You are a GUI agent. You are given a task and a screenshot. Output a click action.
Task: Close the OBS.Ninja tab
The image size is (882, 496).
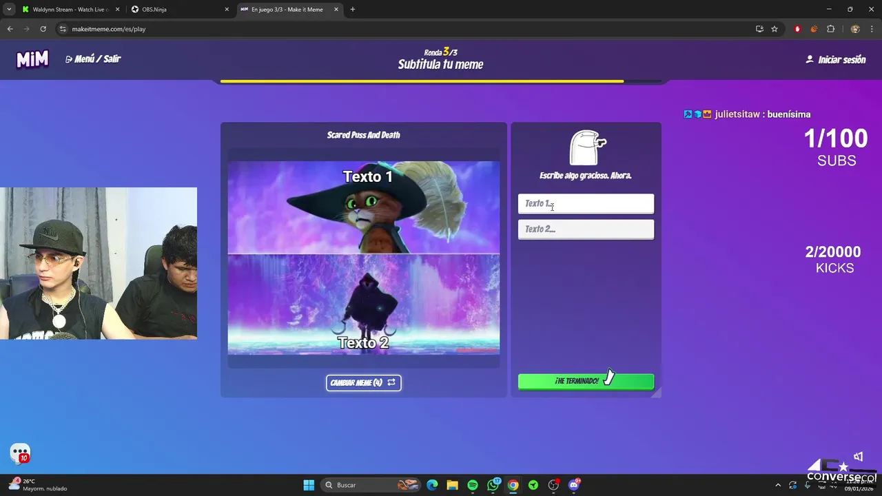(227, 10)
